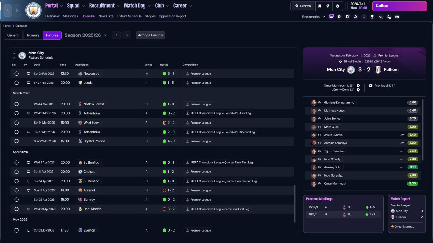Select the Everton fixture radio button
Viewport: 433px width, 243px height.
16,230
